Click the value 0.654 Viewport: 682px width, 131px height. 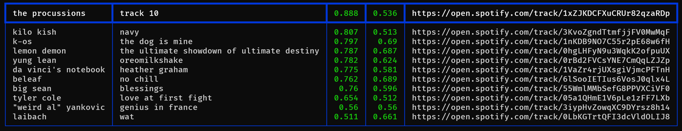pos(346,98)
